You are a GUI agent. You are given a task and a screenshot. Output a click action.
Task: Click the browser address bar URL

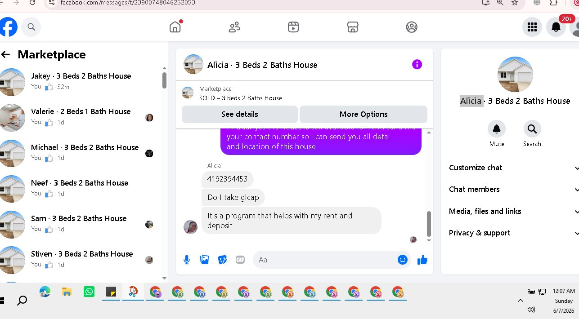pyautogui.click(x=128, y=3)
